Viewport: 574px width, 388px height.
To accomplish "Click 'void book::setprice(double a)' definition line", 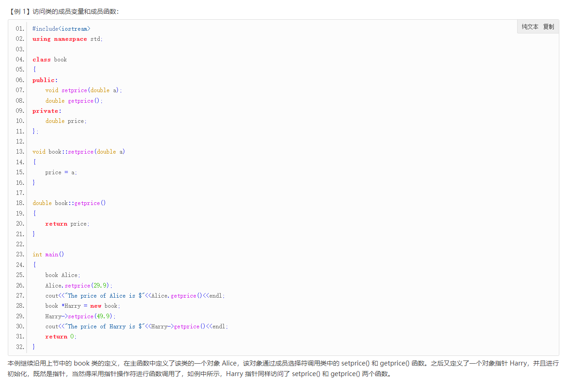I will 79,152.
